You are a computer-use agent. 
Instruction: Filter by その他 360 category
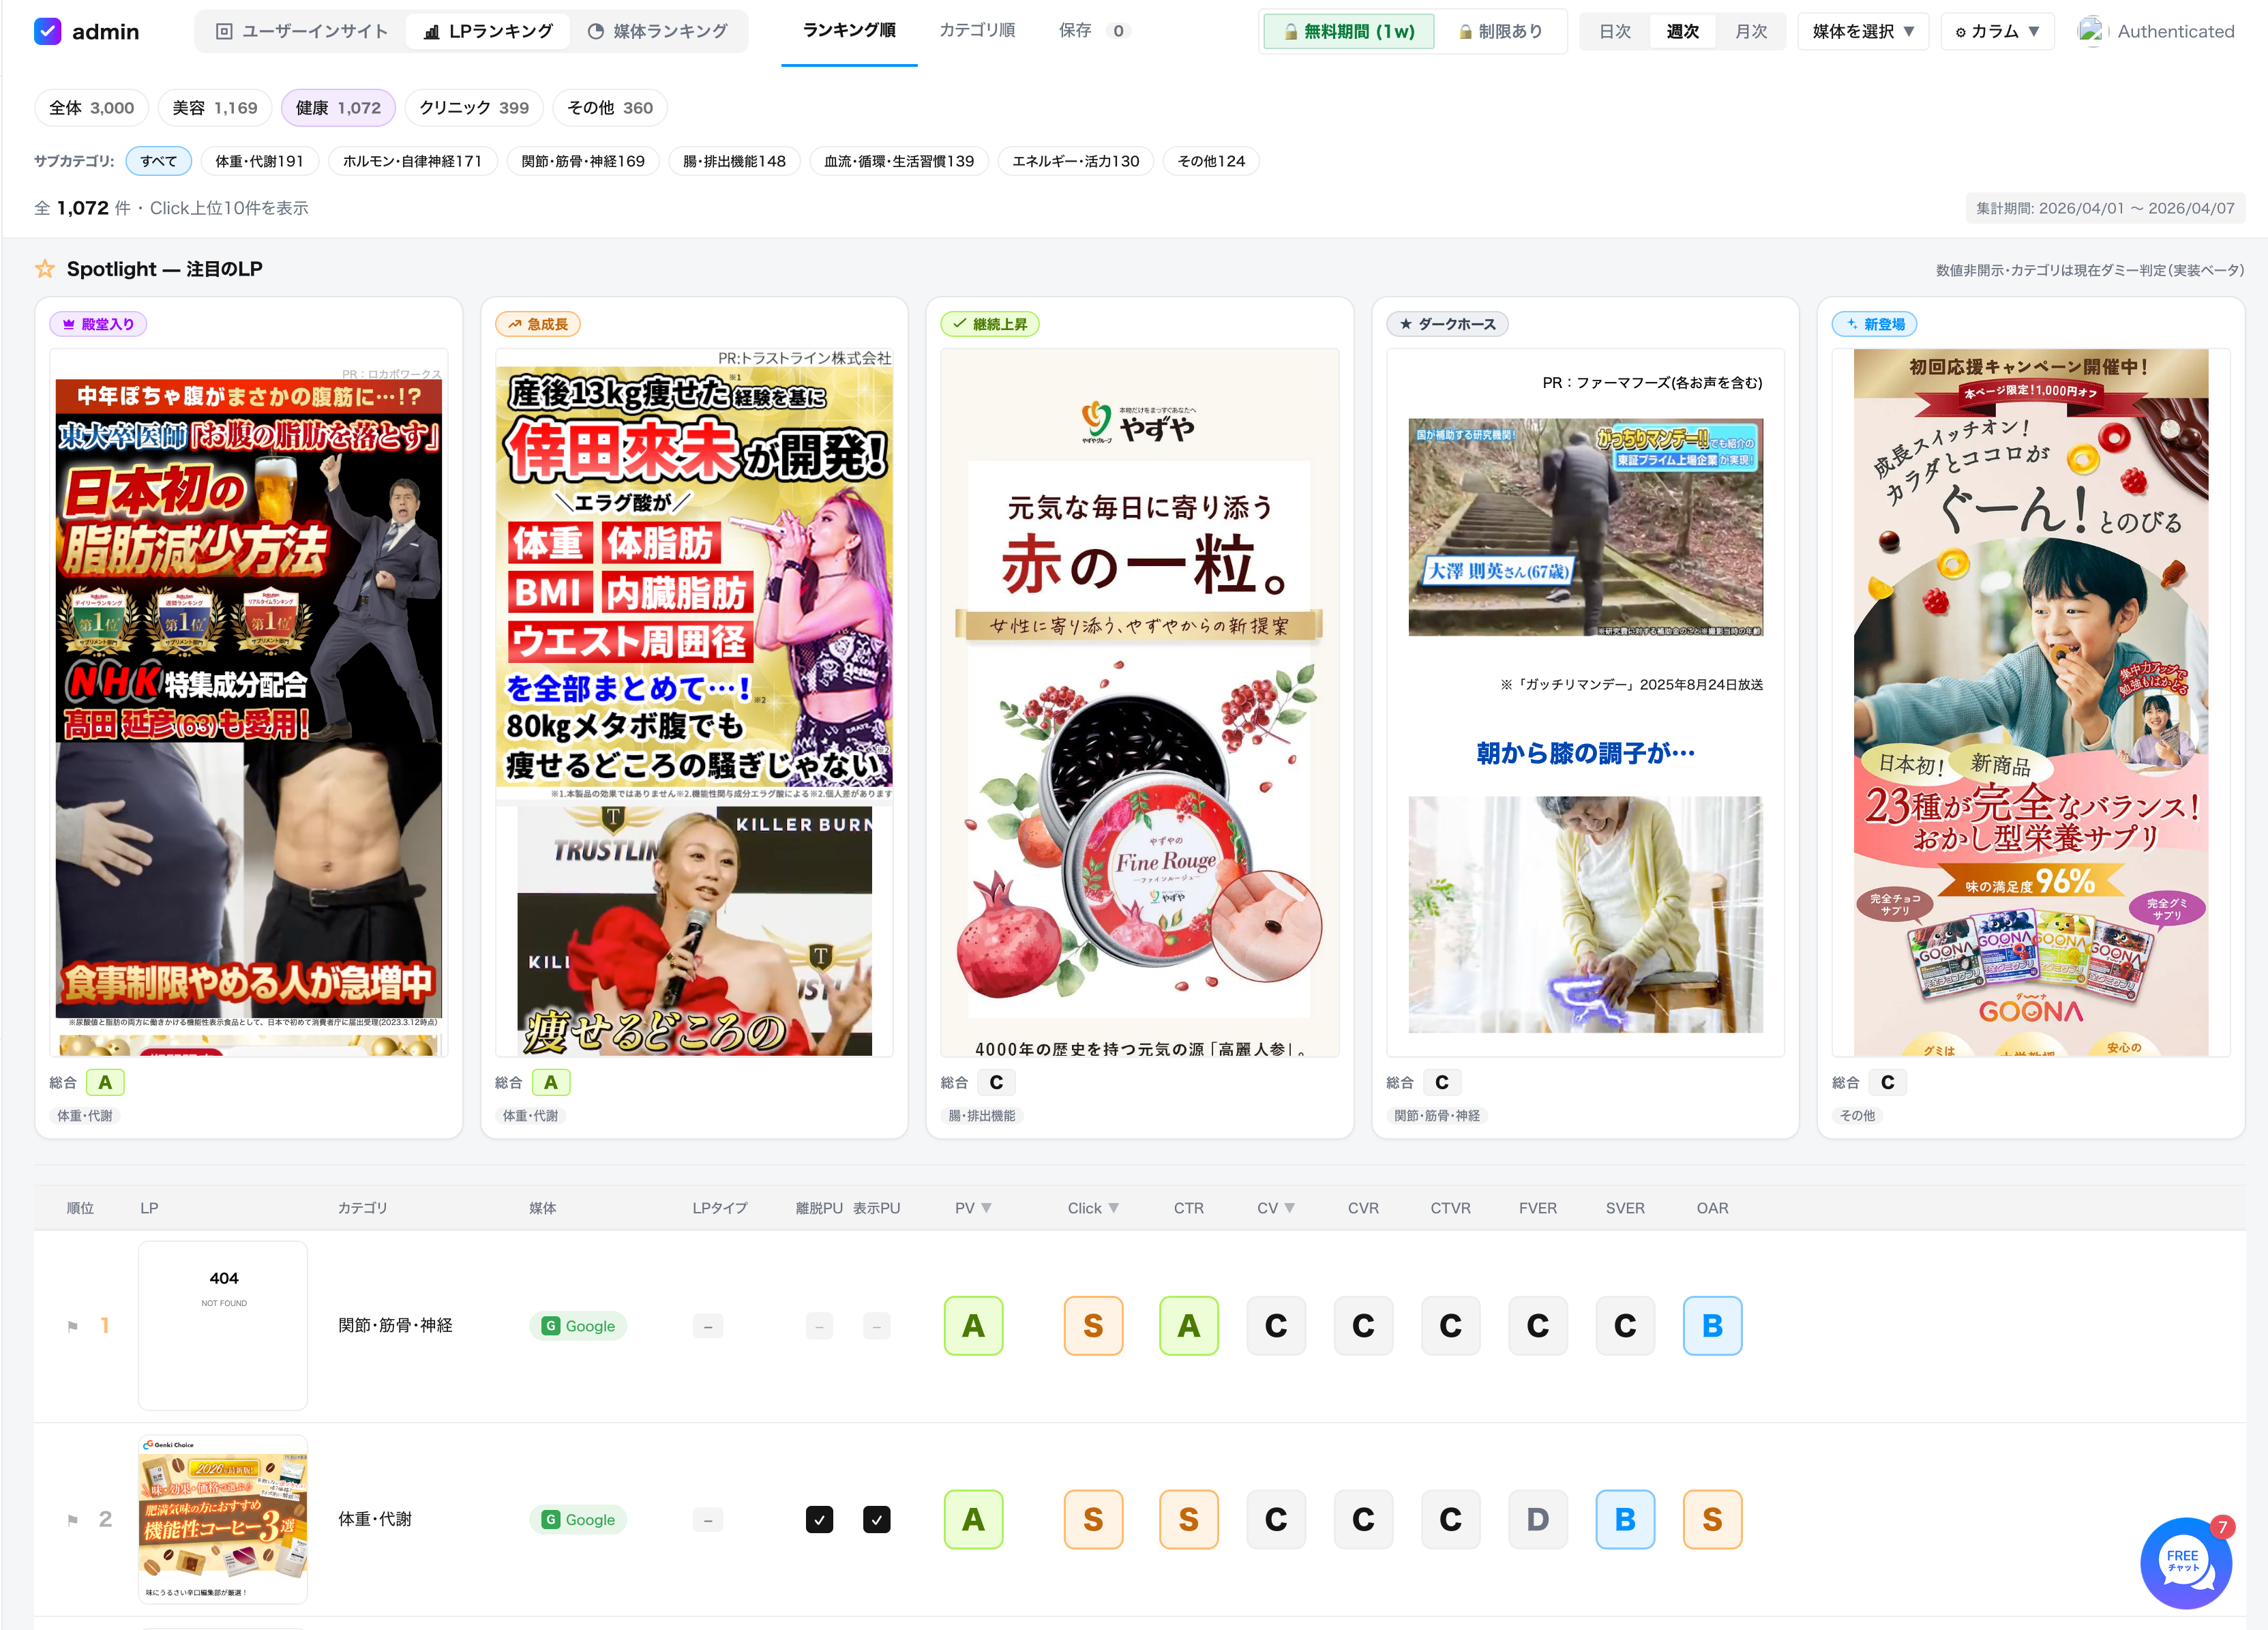tap(610, 108)
